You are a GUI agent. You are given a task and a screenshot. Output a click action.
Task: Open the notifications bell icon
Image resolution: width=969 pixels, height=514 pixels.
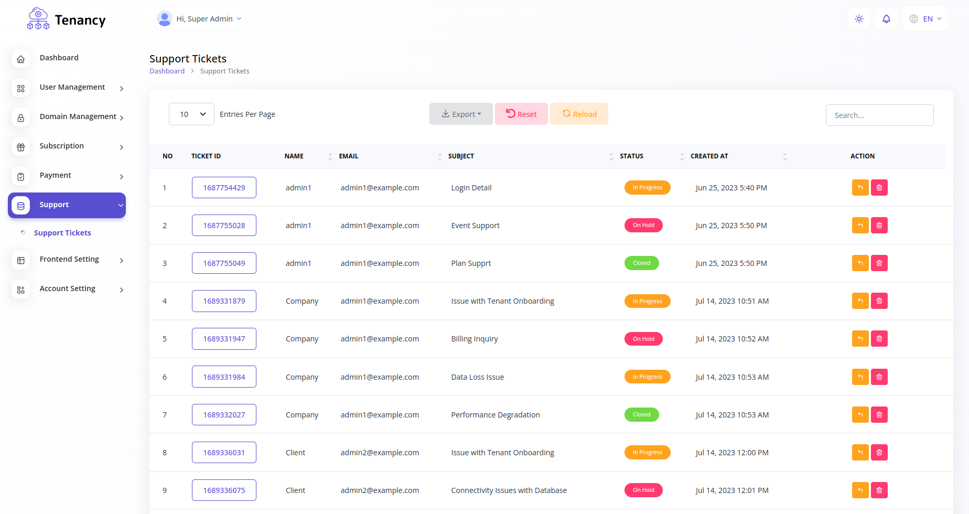click(886, 19)
